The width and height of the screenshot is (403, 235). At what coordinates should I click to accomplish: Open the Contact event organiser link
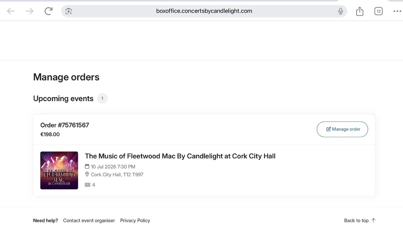[89, 221]
